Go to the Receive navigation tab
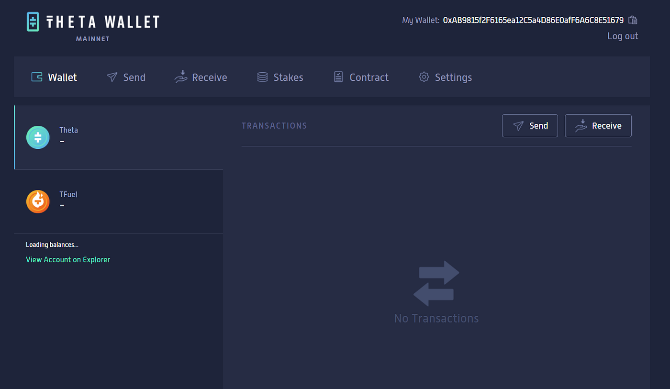 [201, 77]
